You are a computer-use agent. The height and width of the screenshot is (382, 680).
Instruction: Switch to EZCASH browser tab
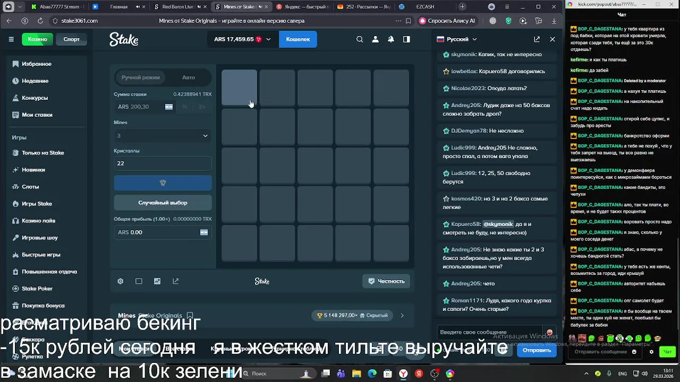424,7
